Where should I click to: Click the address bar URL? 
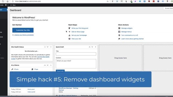tap(28, 1)
